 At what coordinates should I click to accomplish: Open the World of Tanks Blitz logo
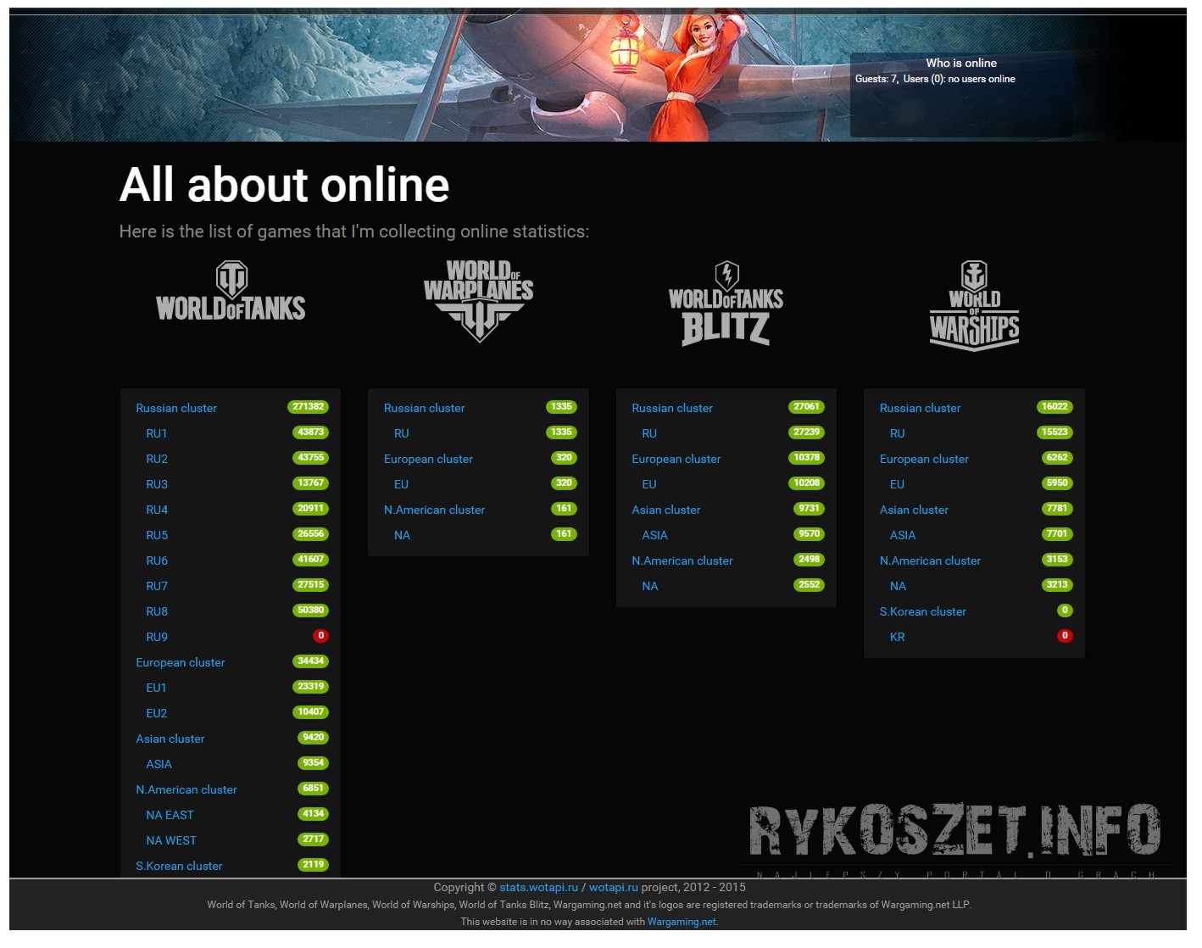(726, 304)
